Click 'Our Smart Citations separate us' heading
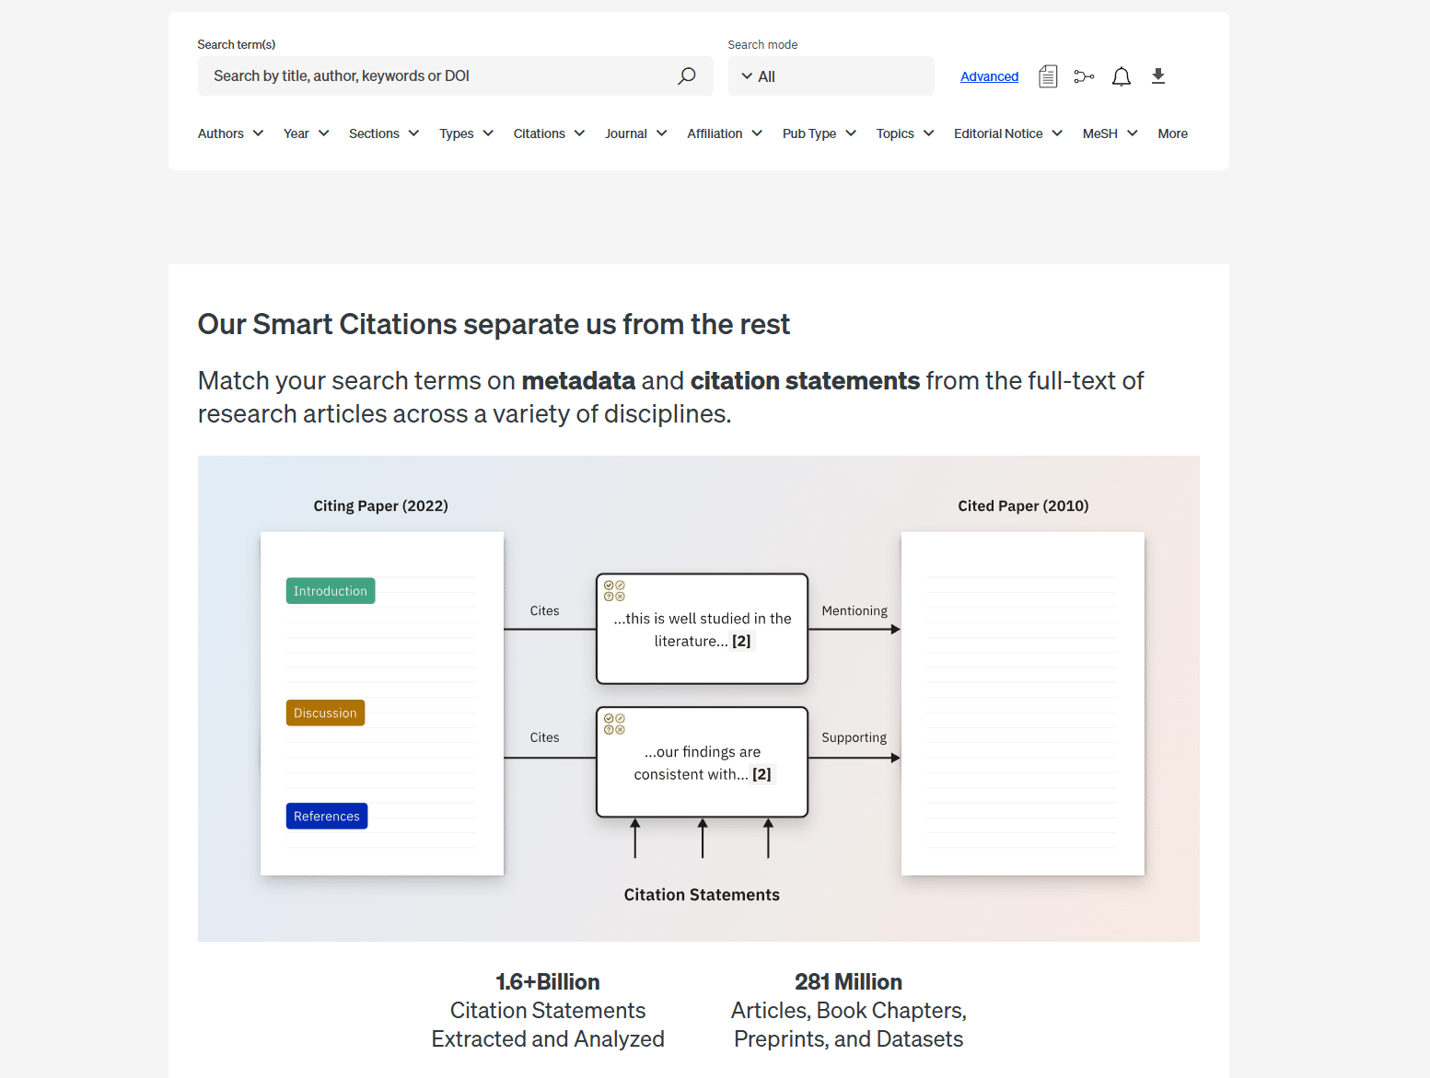 pyautogui.click(x=494, y=324)
